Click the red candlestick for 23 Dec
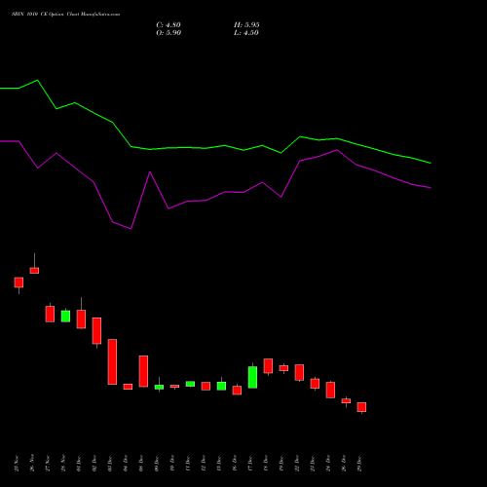 point(315,384)
